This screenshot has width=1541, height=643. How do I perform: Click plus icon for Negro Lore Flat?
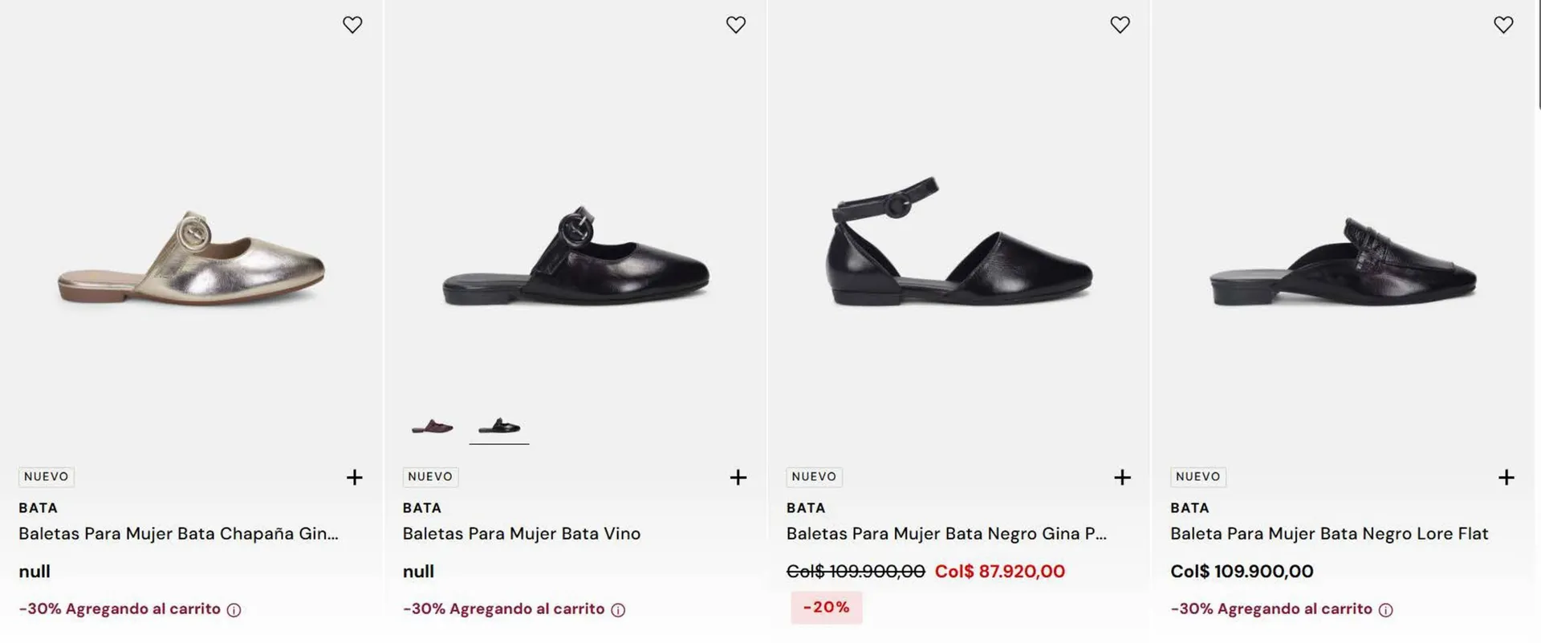click(1506, 478)
